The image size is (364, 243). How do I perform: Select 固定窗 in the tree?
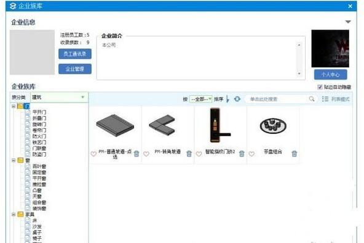pyautogui.click(x=39, y=172)
